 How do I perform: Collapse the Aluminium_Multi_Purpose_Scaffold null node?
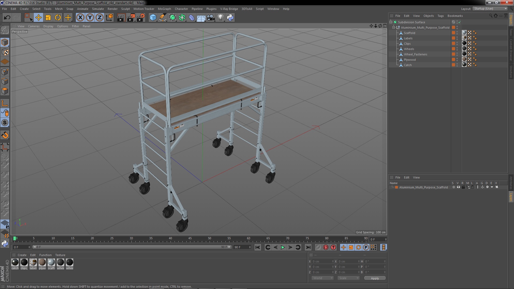pyautogui.click(x=394, y=28)
